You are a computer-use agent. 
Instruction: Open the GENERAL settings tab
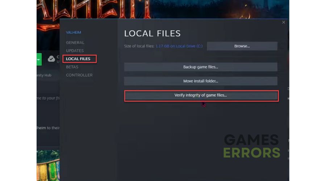coord(75,42)
